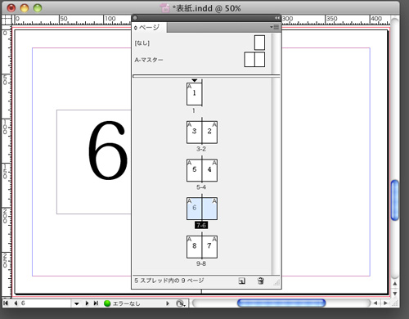The image size is (409, 319).
Task: Click the highlighted 7-6 spread label
Action: pos(201,225)
